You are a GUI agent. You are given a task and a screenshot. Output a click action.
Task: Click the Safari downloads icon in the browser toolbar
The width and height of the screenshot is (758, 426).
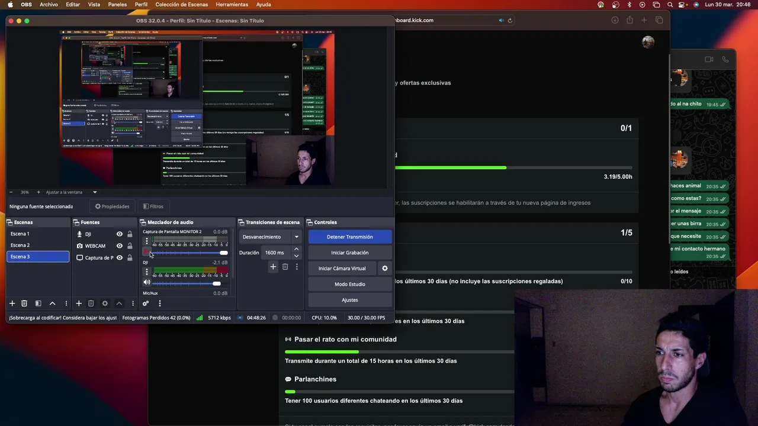tap(615, 20)
